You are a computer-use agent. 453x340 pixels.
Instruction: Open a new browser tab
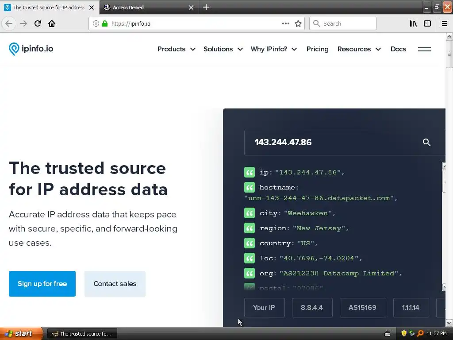tap(206, 7)
